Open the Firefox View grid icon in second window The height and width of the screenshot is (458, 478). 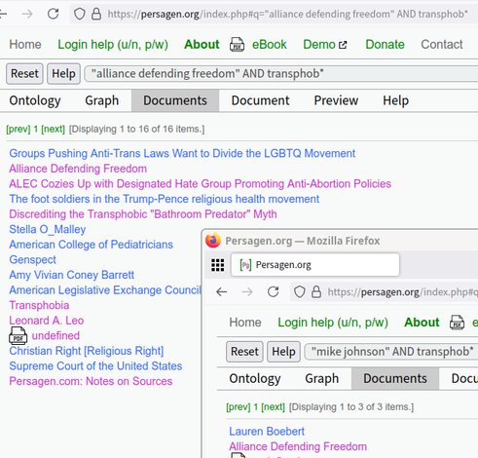(218, 265)
